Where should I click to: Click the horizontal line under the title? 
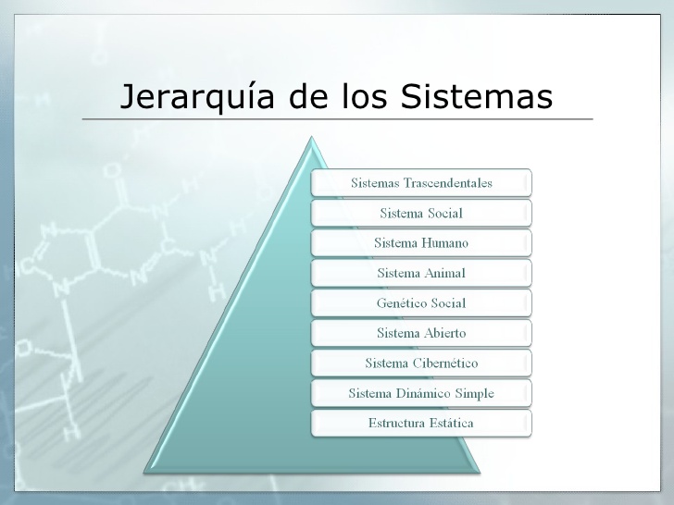point(336,119)
